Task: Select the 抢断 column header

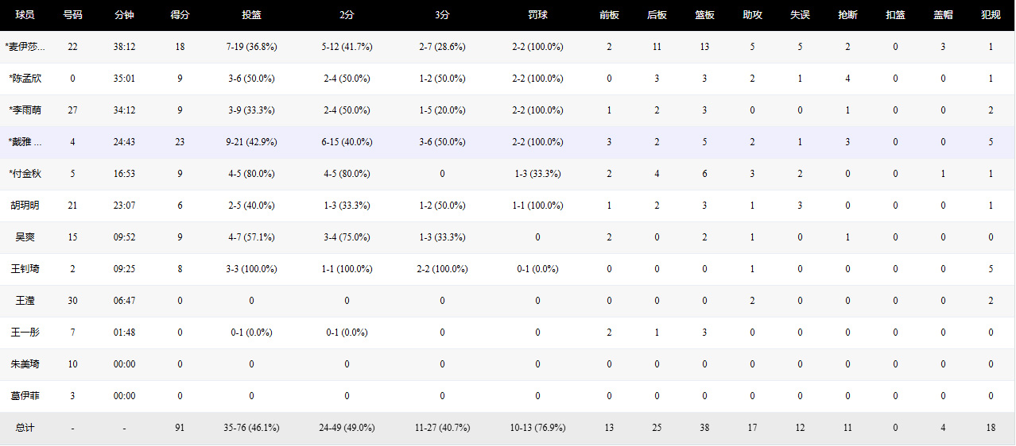Action: pos(847,15)
